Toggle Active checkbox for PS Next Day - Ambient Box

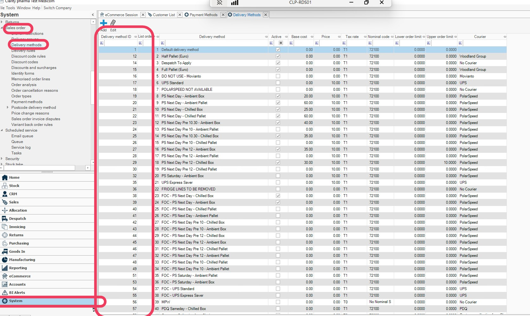(x=278, y=96)
